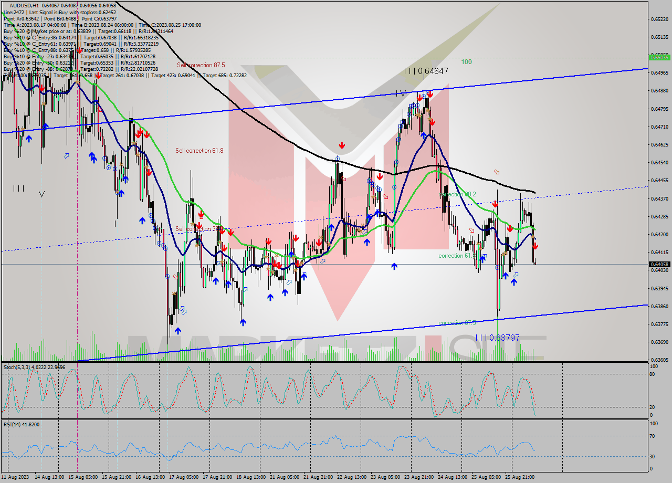This screenshot has height=483, width=672.
Task: Click price axis value 0.65135
Action: 659,37
